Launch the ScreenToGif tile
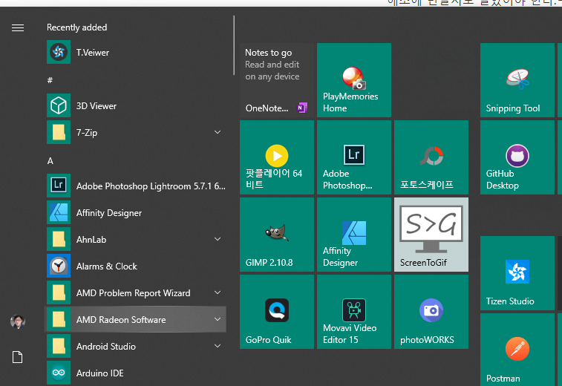Screen dimensions: 562x386 coord(431,235)
